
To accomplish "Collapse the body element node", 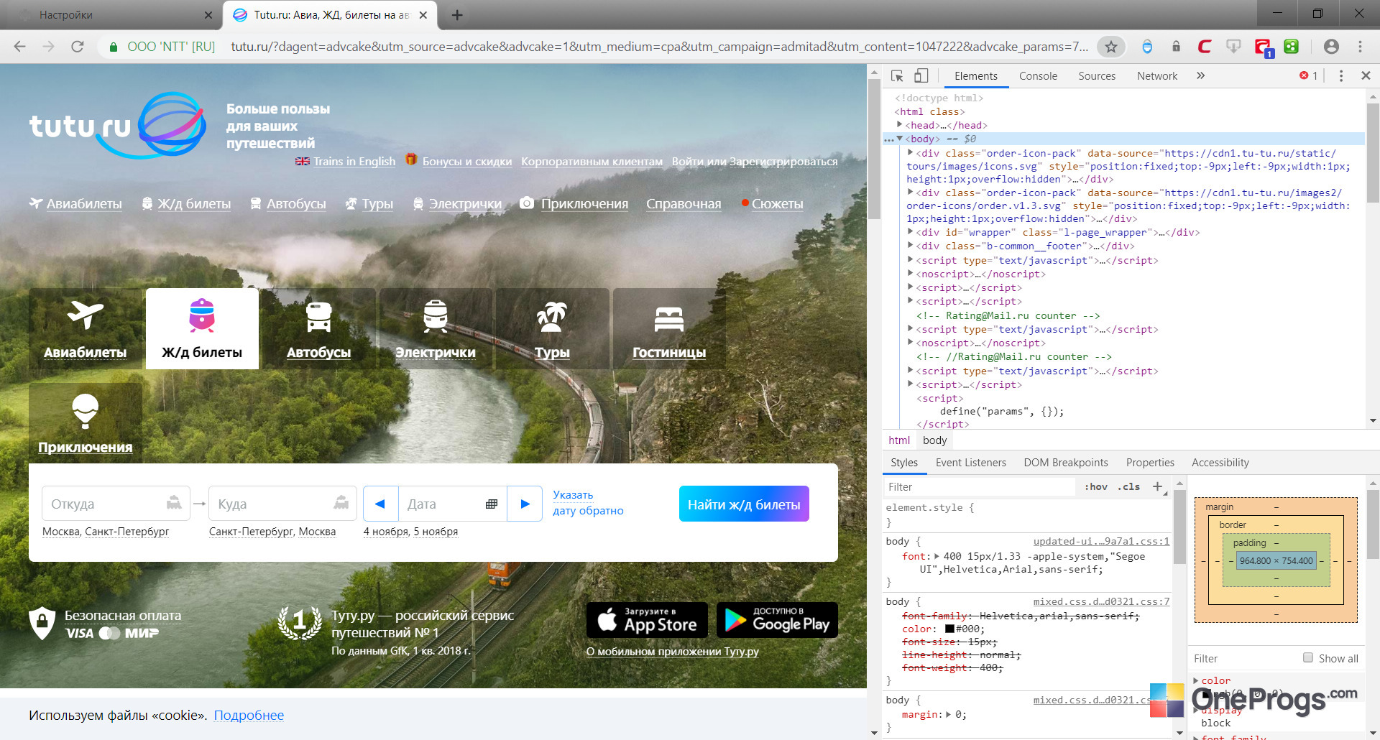I will point(899,139).
